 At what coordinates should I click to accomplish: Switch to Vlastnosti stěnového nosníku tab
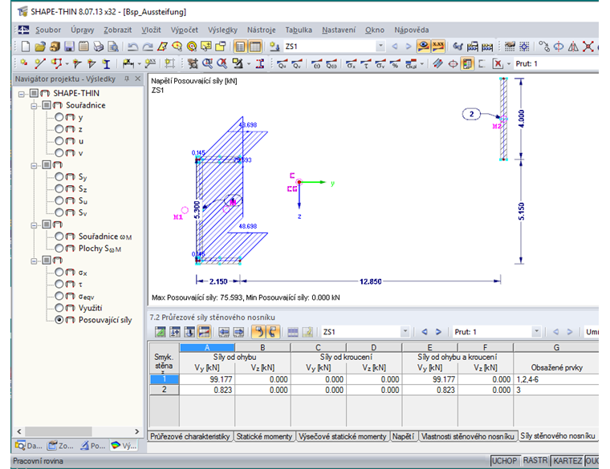coord(468,436)
